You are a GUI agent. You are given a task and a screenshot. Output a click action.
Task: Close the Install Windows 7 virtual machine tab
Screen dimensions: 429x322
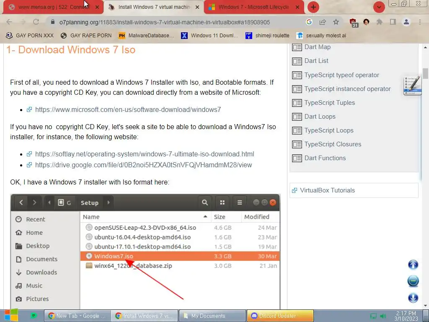(197, 8)
